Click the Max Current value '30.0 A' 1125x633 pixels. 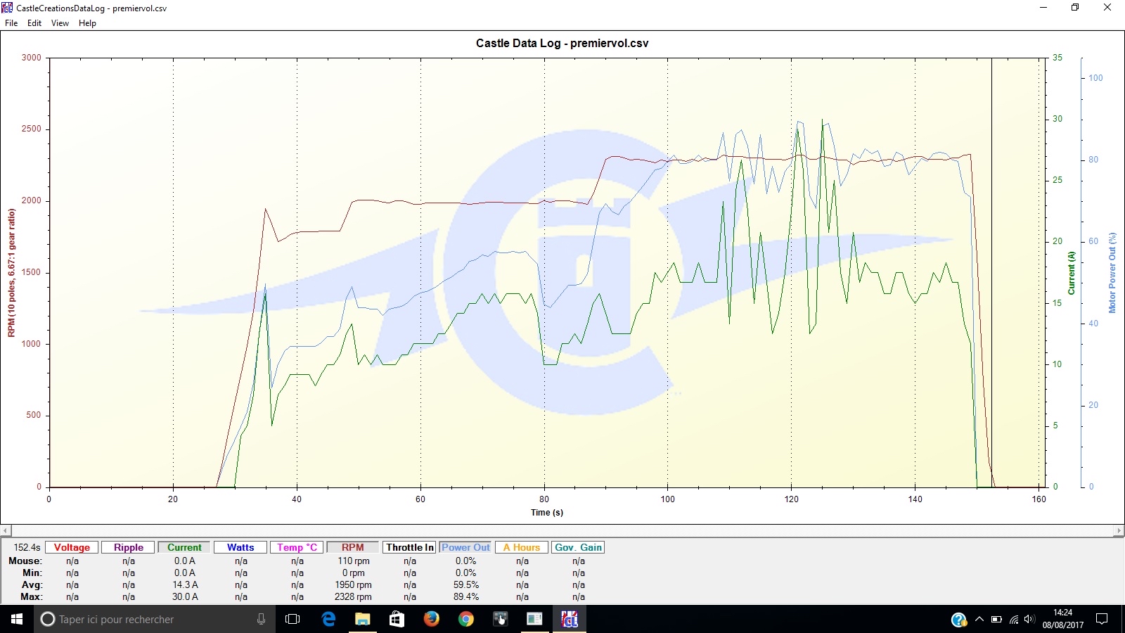click(185, 596)
